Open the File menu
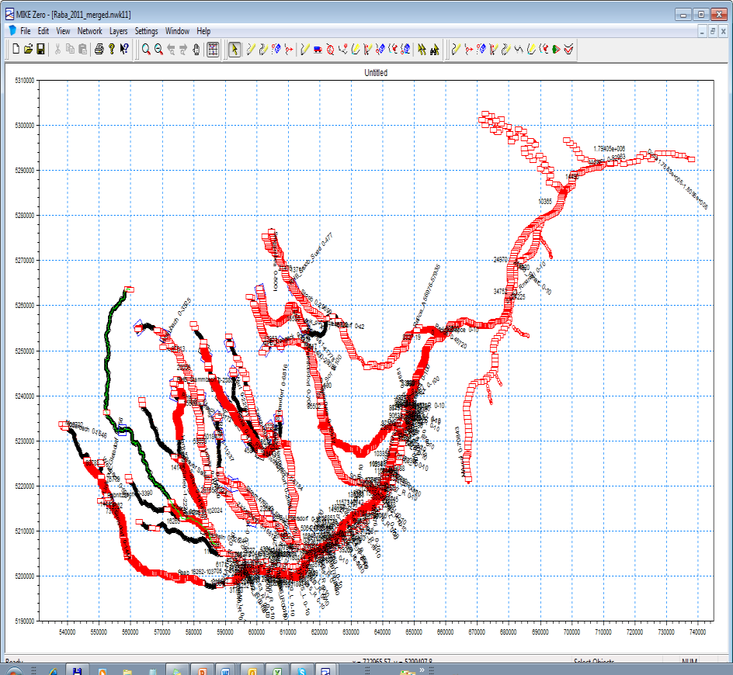Image resolution: width=733 pixels, height=675 pixels. [x=26, y=31]
